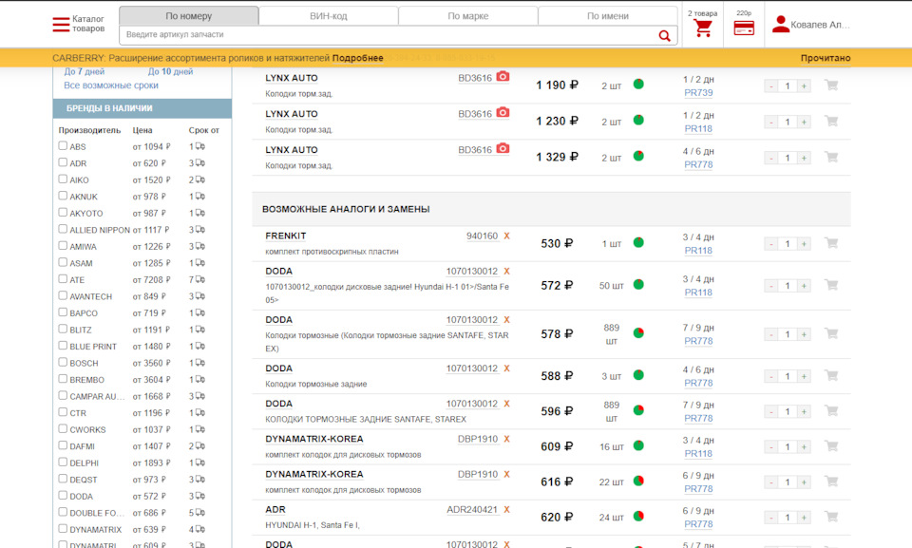Check the DODA brand checkbox
912x548 pixels.
(63, 495)
